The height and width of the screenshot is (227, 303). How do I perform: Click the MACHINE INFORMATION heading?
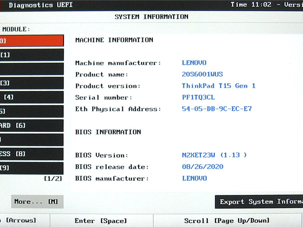tap(114, 40)
